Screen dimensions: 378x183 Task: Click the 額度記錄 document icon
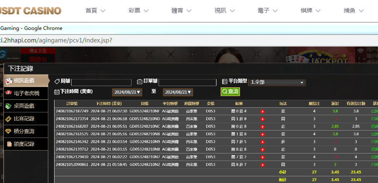[9, 144]
